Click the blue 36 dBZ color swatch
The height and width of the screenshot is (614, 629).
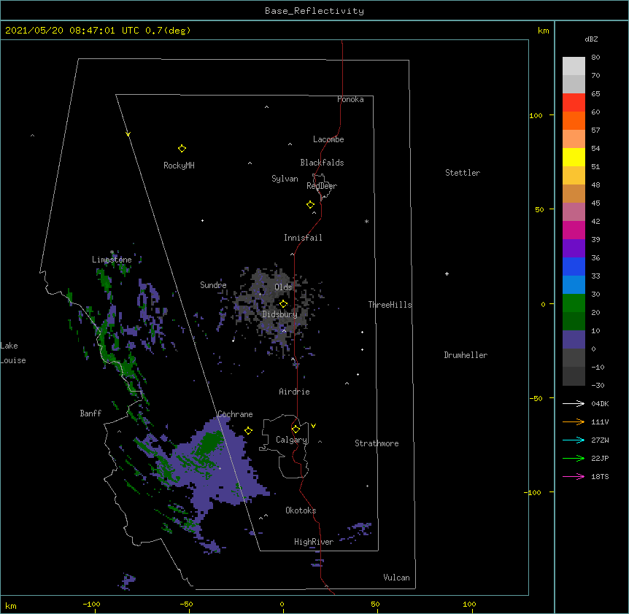(x=574, y=266)
